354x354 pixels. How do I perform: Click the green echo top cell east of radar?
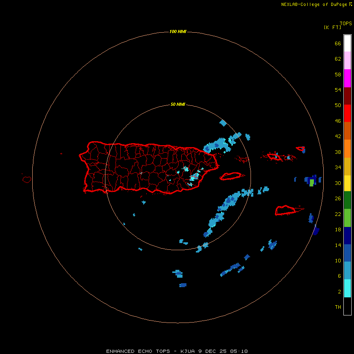click(312, 183)
